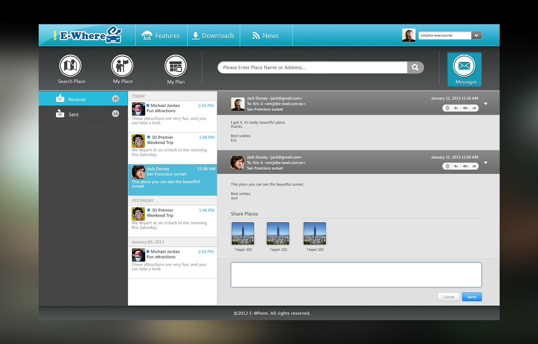Open the first Taipei 101 thumbnail
This screenshot has width=538, height=344.
243,233
